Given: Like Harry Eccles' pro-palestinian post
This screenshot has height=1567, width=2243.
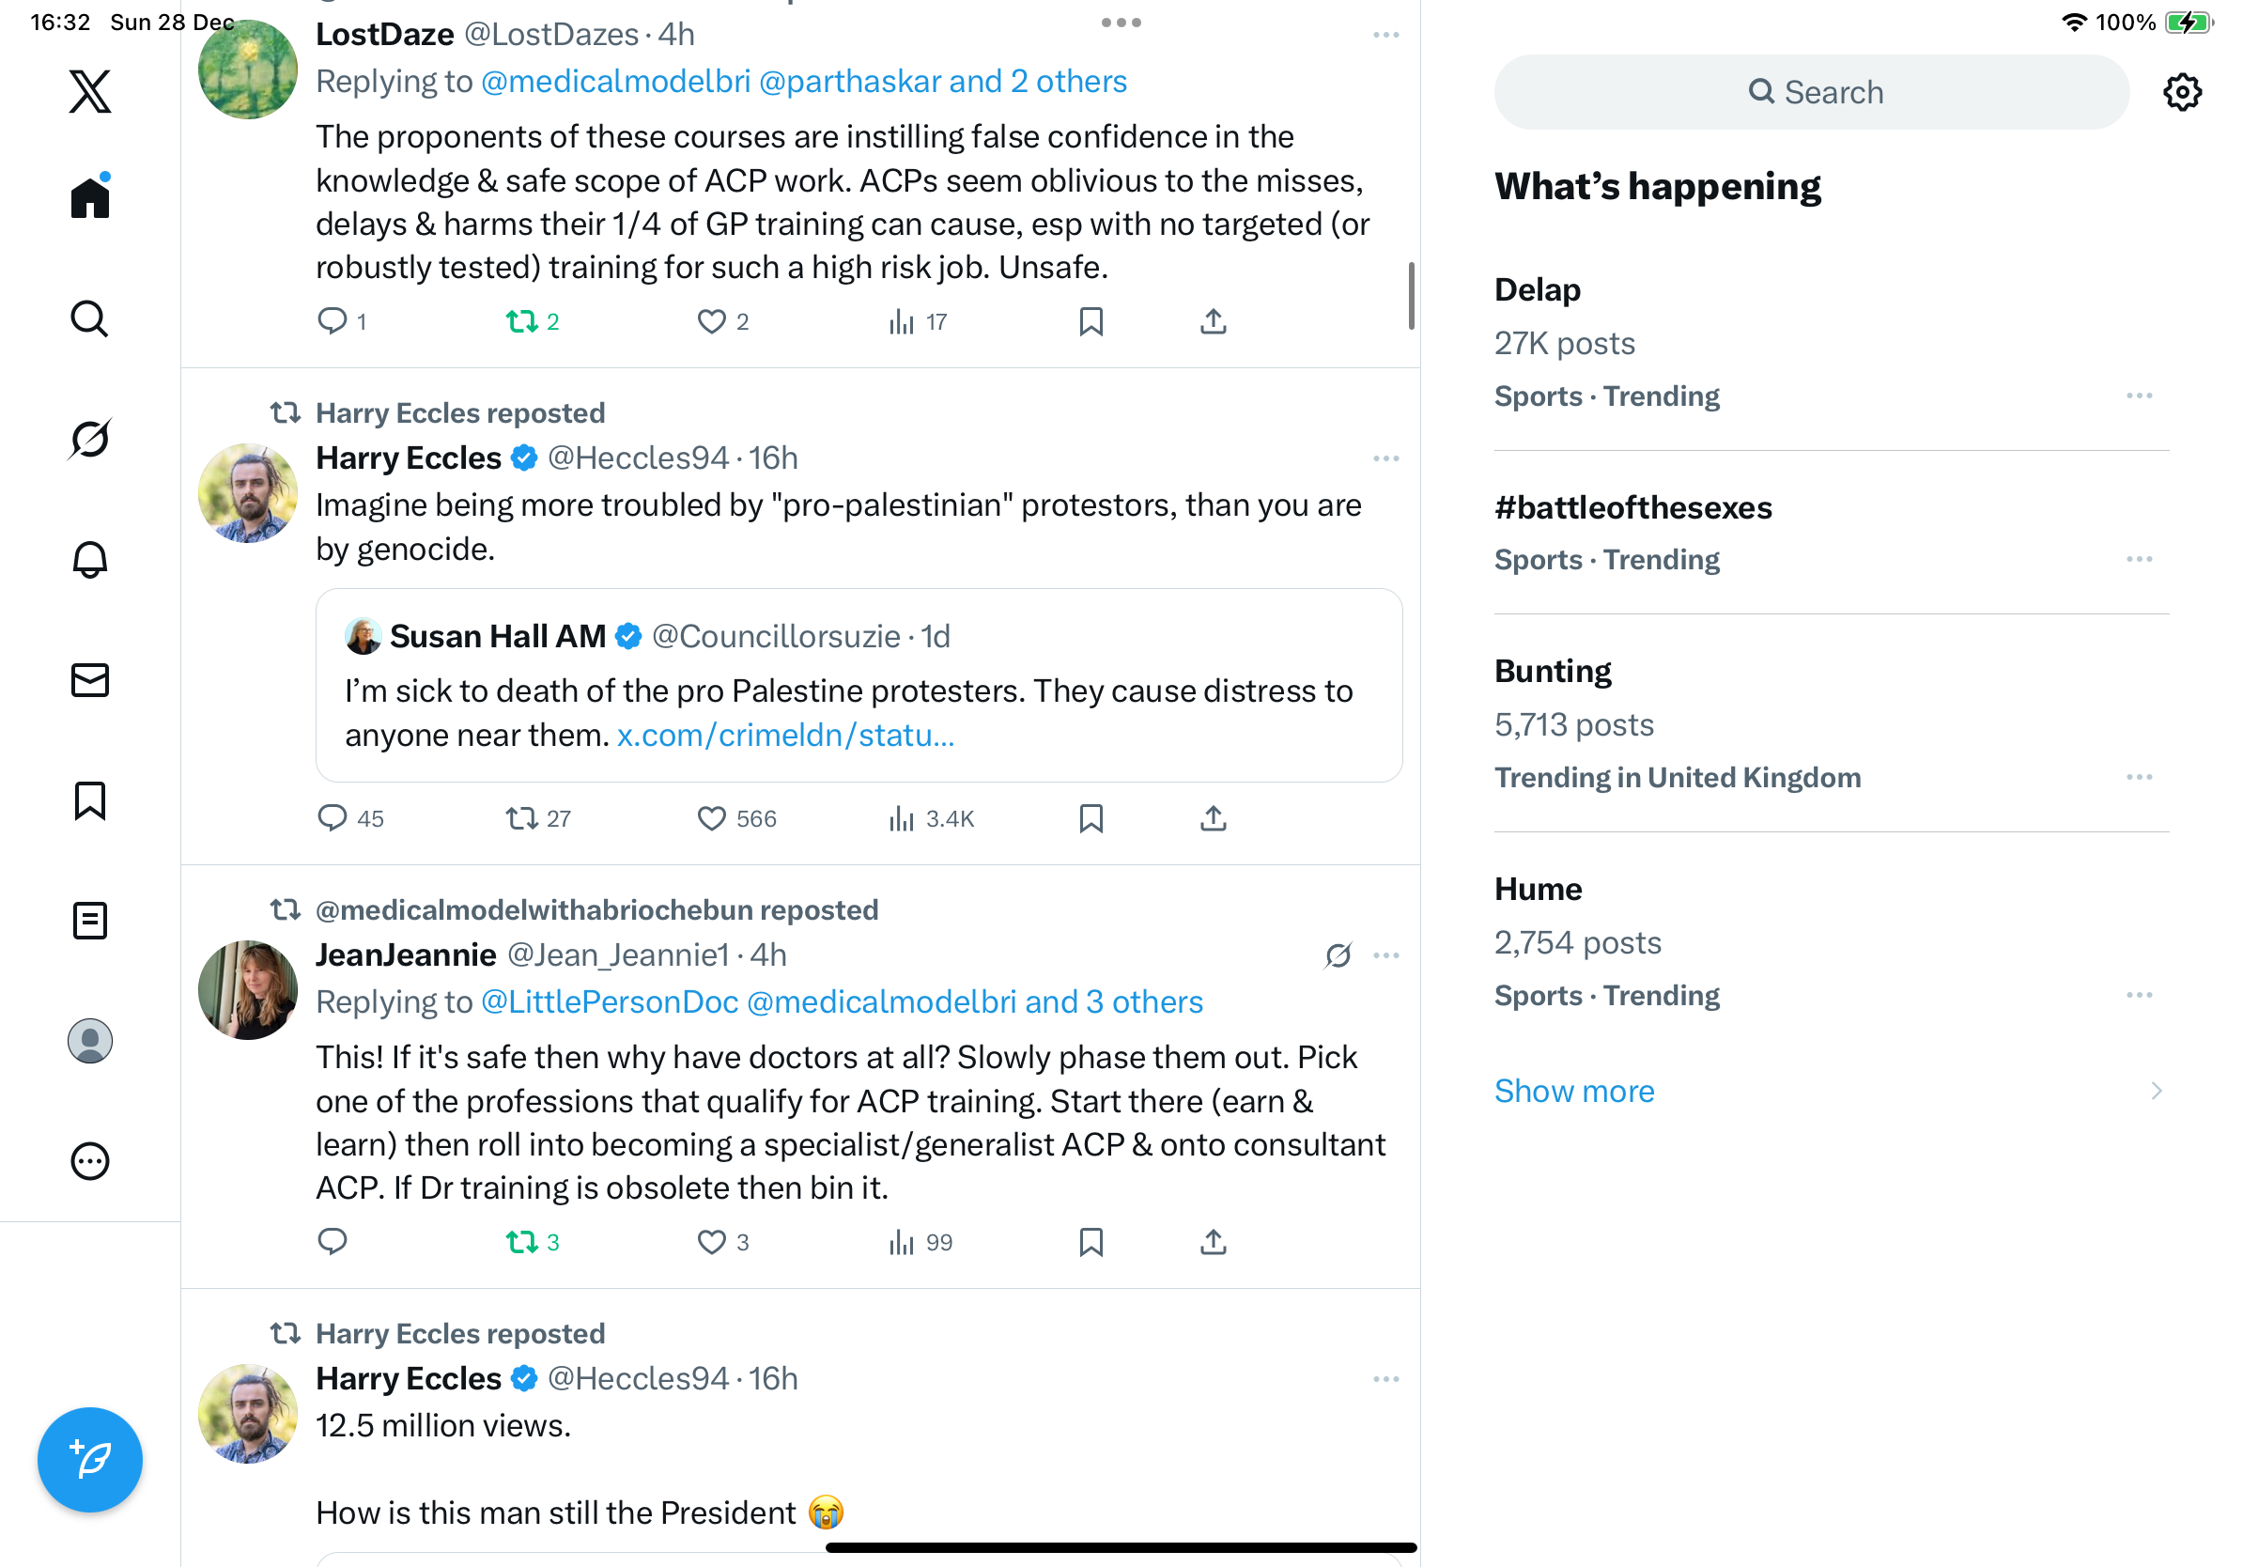Looking at the screenshot, I should [x=711, y=817].
